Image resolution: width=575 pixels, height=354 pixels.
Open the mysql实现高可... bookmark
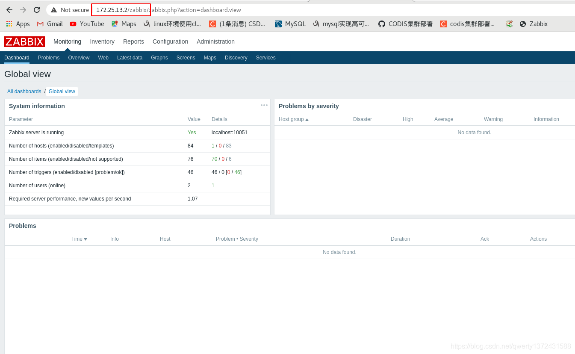(x=341, y=24)
